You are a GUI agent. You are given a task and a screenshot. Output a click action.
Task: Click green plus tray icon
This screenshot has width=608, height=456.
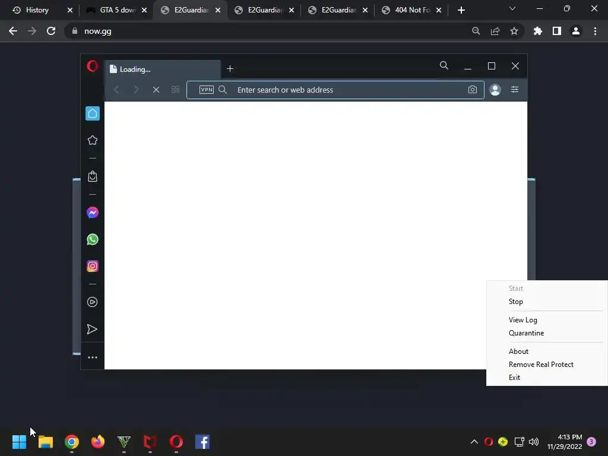(x=503, y=442)
